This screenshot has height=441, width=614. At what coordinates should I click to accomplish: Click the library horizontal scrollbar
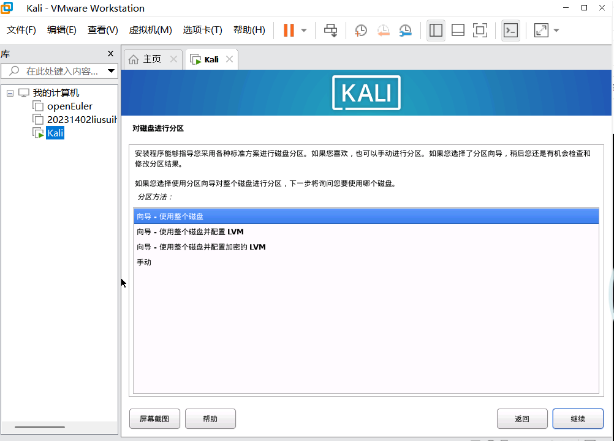click(x=40, y=427)
